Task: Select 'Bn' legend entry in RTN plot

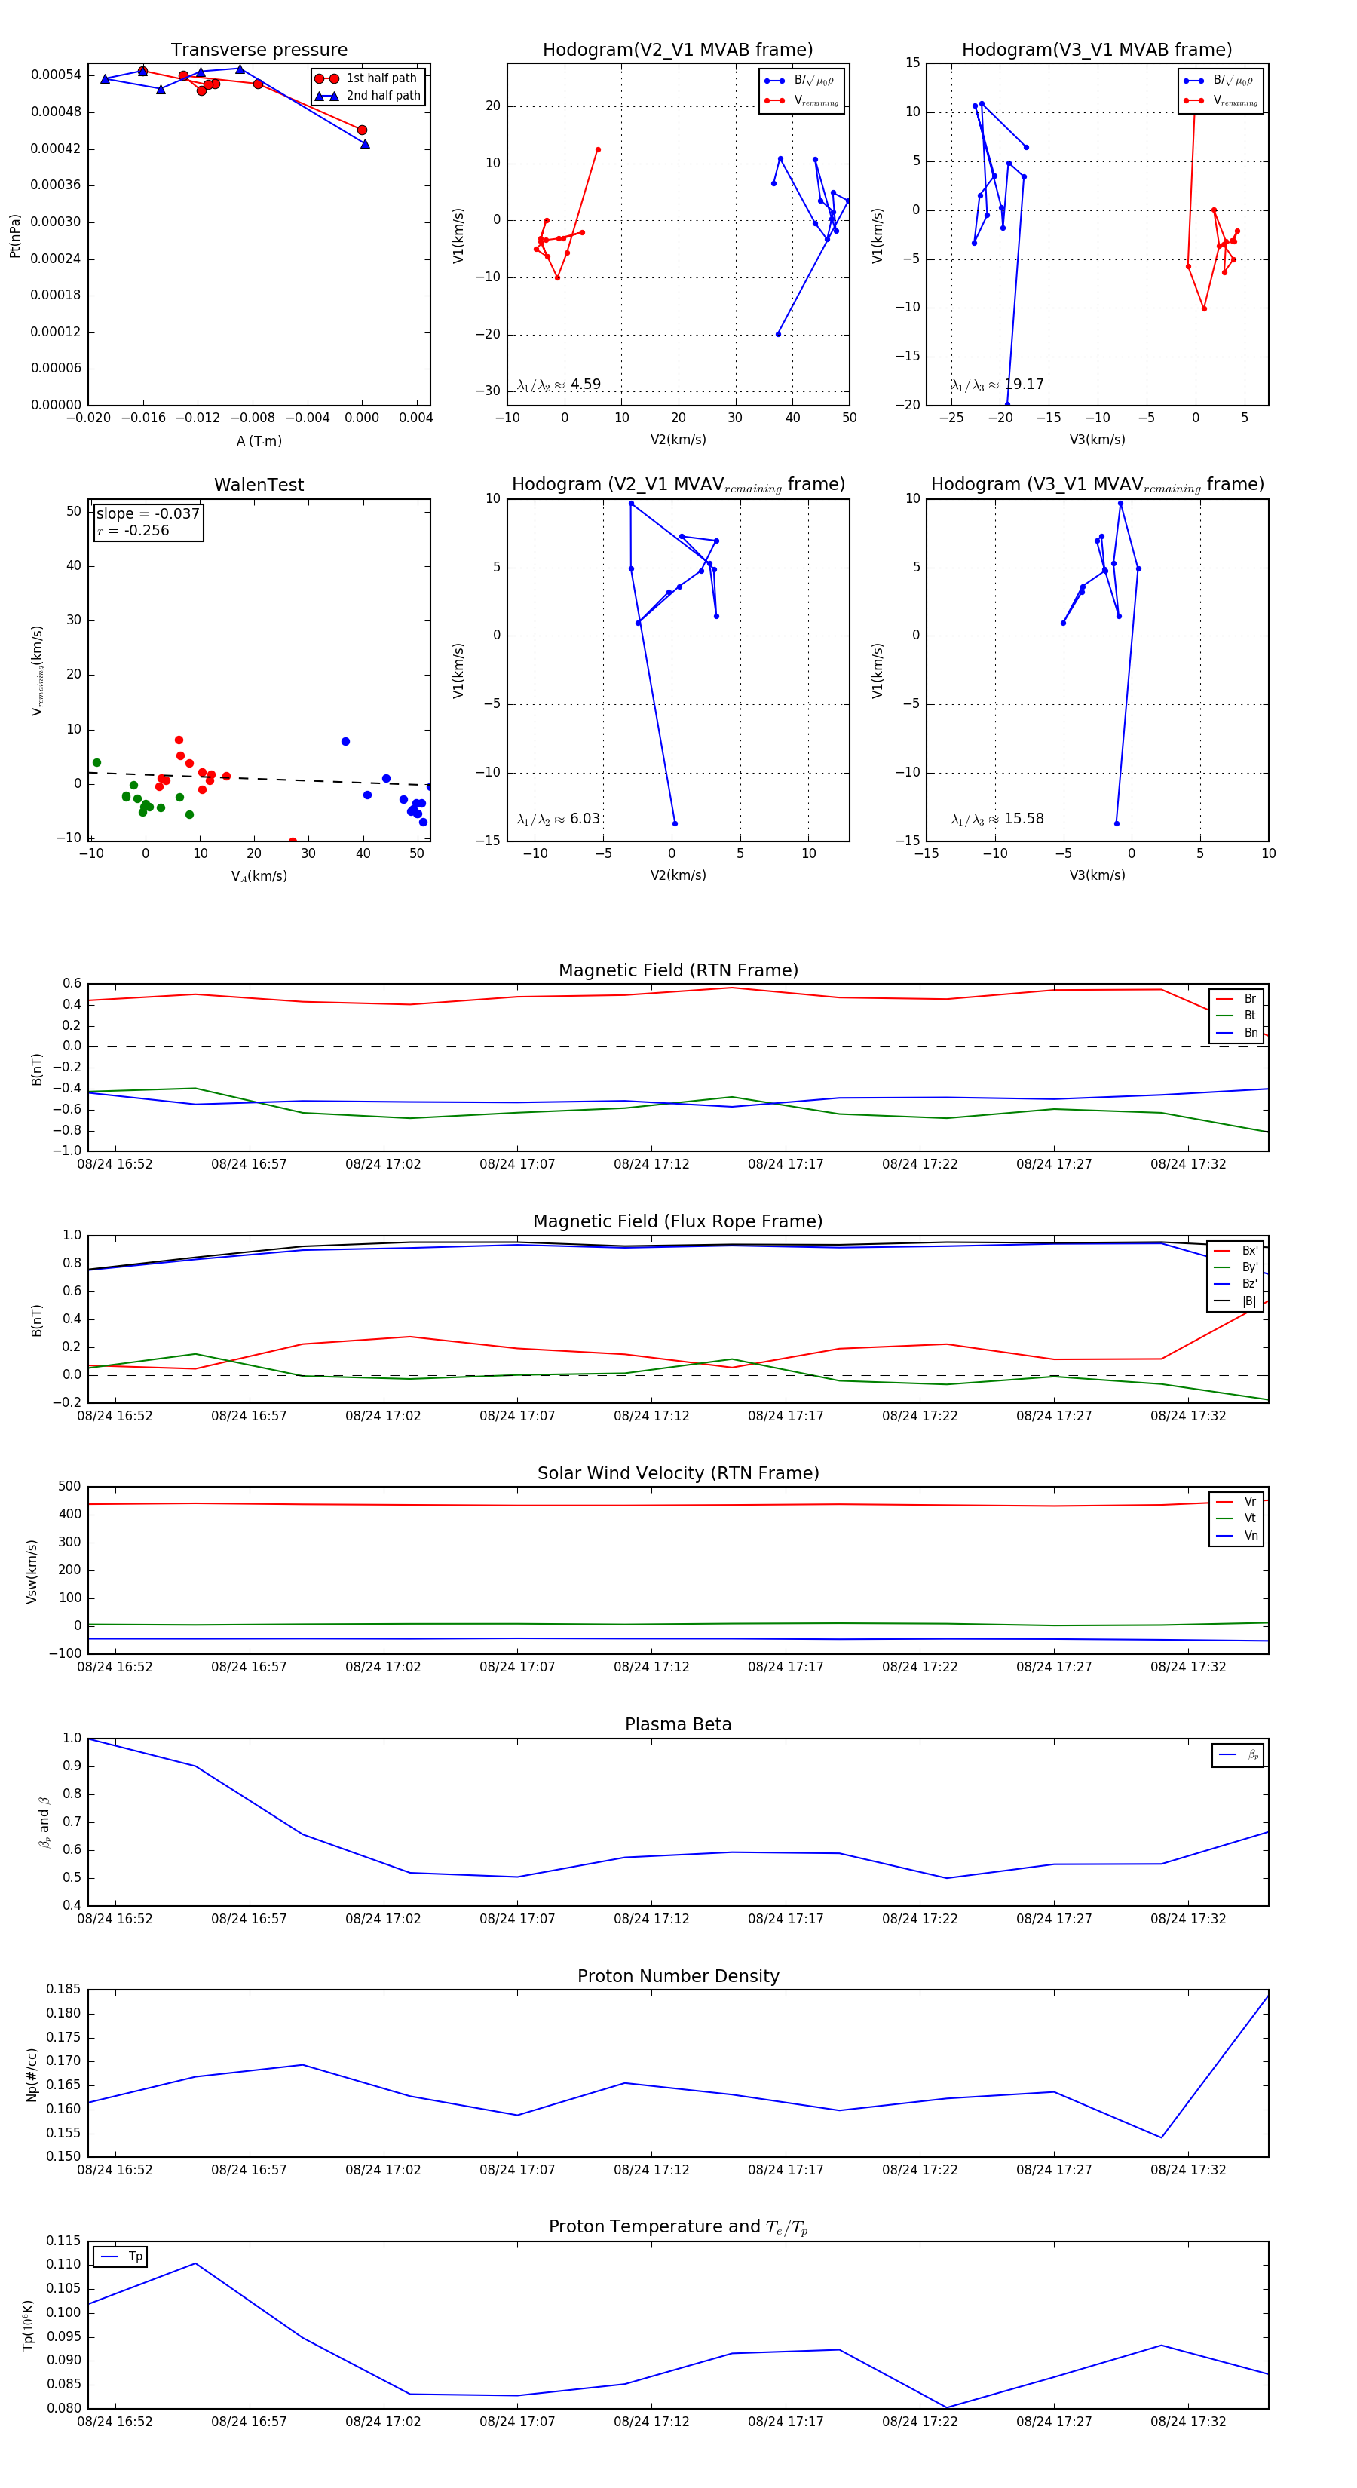Action: point(1237,1032)
